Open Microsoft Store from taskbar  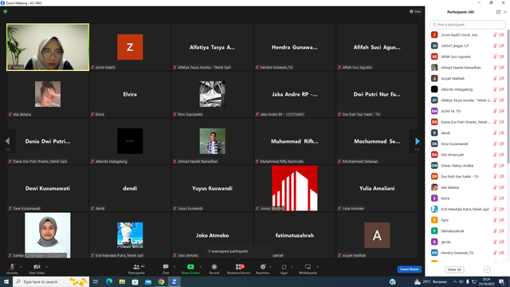click(135, 281)
